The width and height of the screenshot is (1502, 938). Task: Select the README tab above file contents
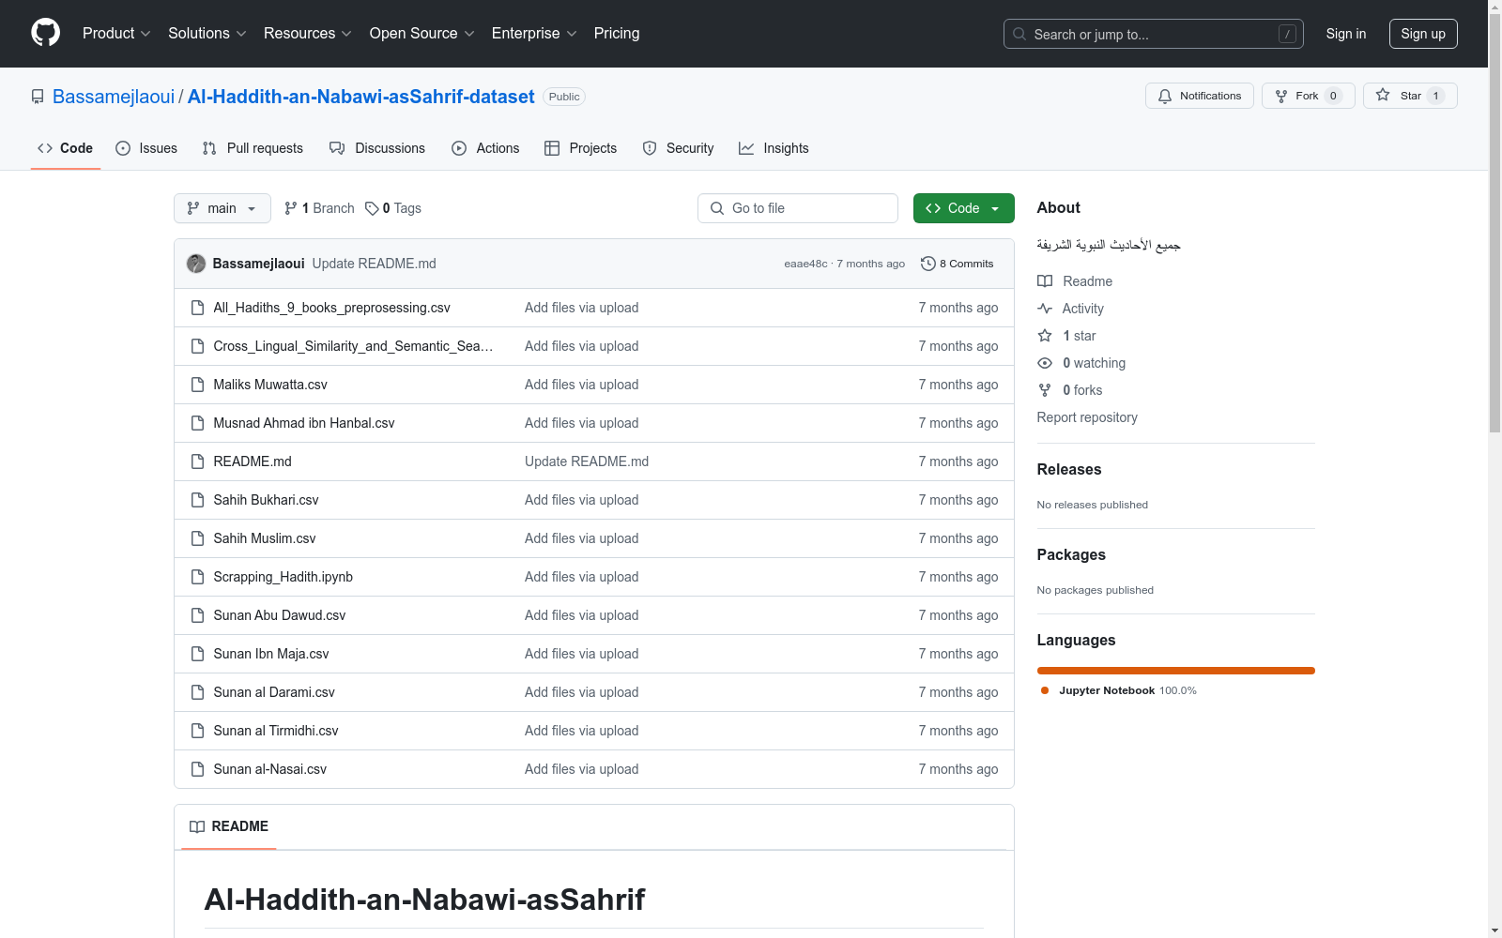[229, 826]
